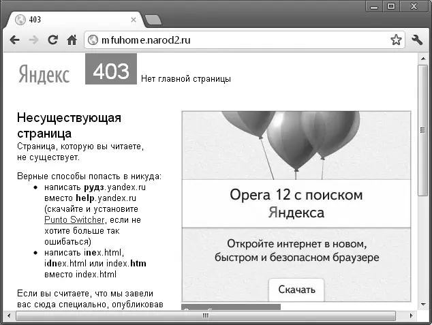Click the text Верные способы попасть в никуда
432x325 pixels.
coord(89,176)
